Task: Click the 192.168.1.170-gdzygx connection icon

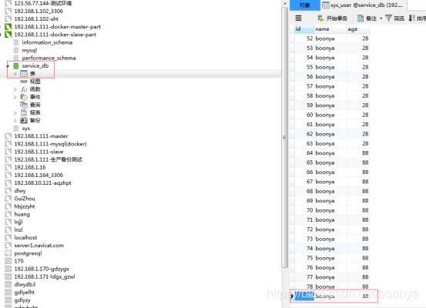Action: tap(8, 269)
